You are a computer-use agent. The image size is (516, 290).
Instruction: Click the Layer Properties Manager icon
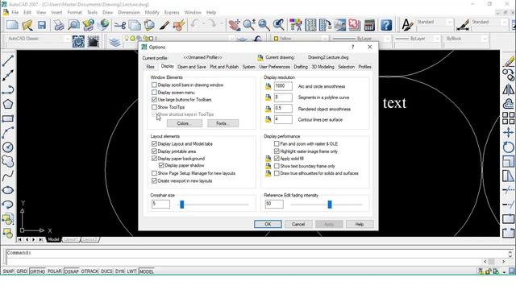(x=114, y=42)
